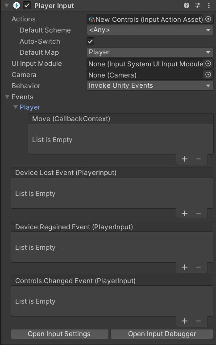Viewport: 216px width, 345px height.
Task: Open the Default Scheme dropdown
Action: (x=150, y=30)
